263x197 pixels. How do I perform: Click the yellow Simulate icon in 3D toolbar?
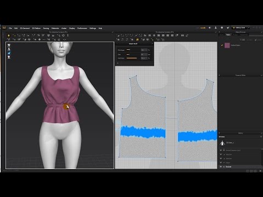click(x=9, y=36)
